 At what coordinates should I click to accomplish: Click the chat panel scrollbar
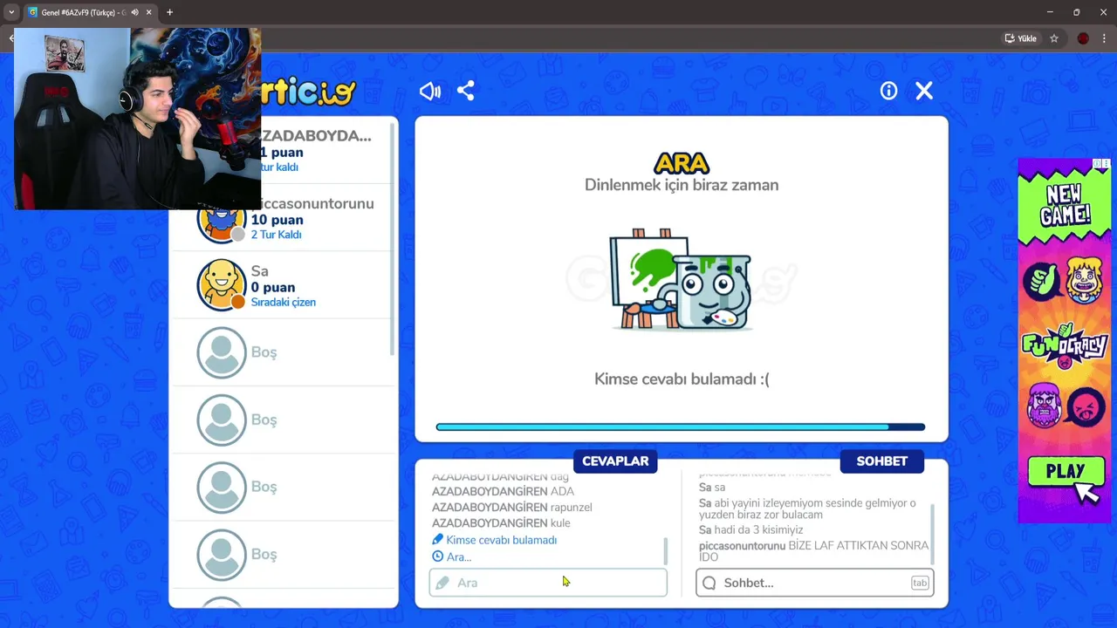932,534
